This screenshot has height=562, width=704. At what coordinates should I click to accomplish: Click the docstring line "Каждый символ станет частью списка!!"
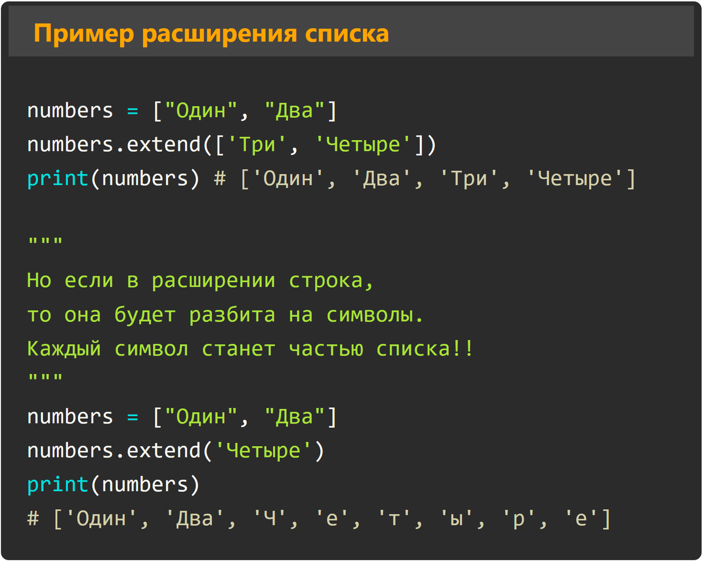[251, 349]
